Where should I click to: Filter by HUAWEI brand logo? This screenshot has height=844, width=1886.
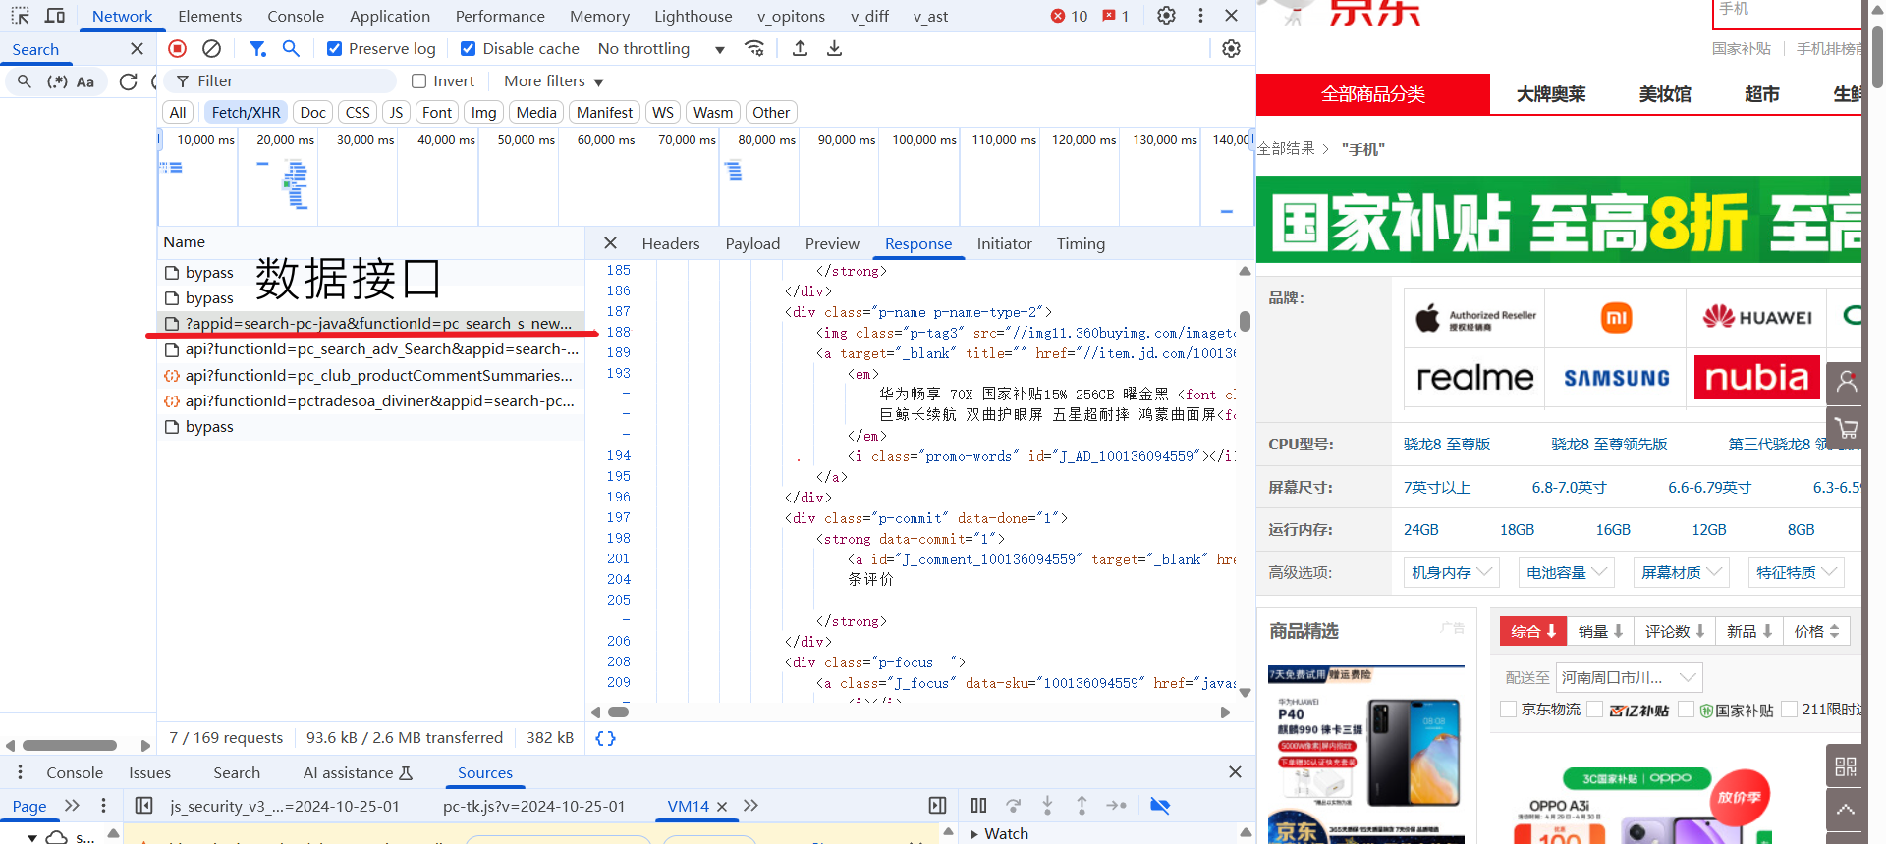1756,317
